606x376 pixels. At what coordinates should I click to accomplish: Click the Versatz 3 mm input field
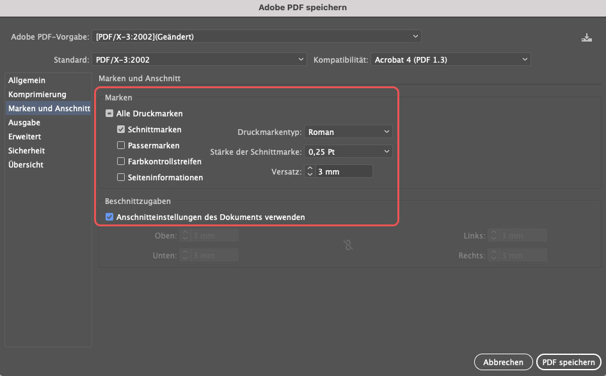pos(343,171)
